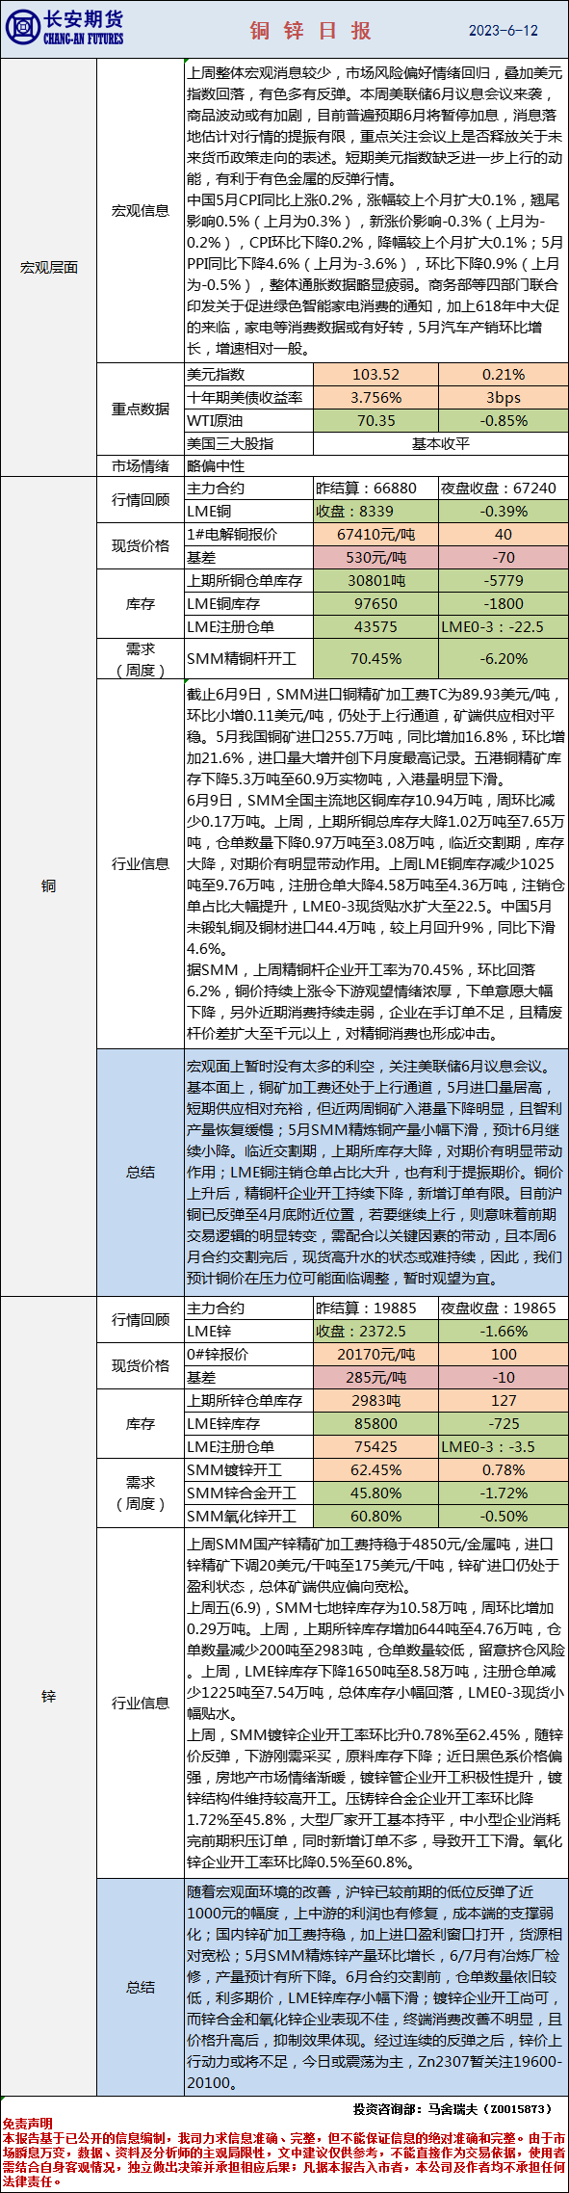The height and width of the screenshot is (2193, 569).
Task: Click the 宏观层面 section label
Action: click(48, 267)
